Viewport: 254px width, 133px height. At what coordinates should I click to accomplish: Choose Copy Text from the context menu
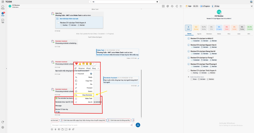[x=84, y=81]
